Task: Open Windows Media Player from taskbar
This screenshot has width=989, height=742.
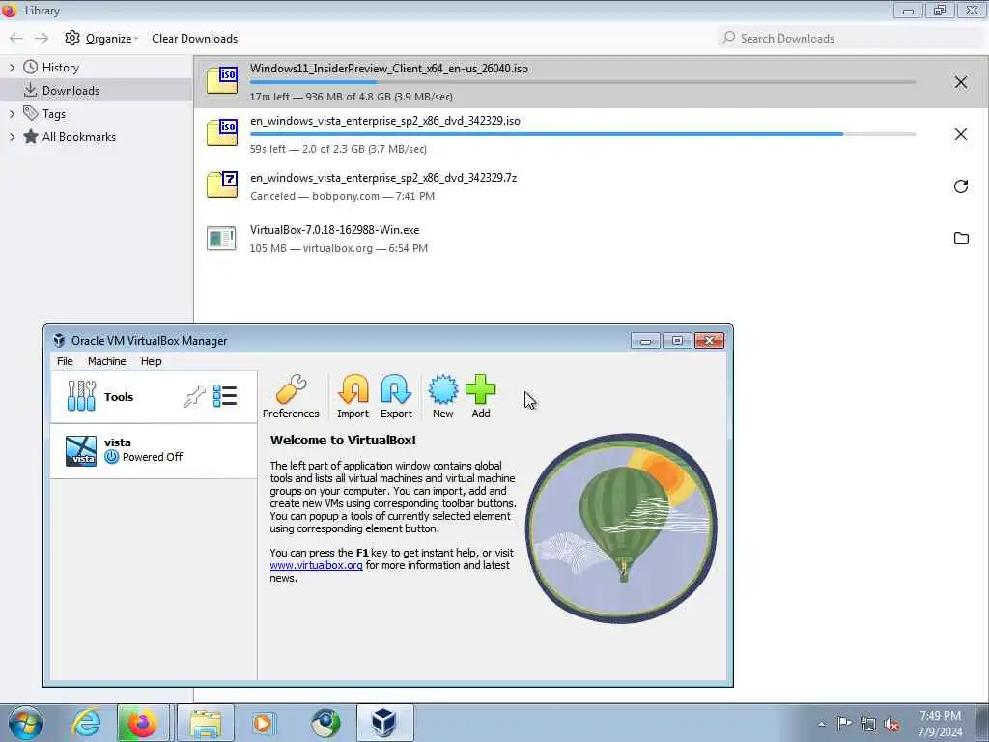Action: pos(263,723)
